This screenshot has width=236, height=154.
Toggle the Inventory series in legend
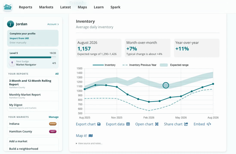coord(104,65)
